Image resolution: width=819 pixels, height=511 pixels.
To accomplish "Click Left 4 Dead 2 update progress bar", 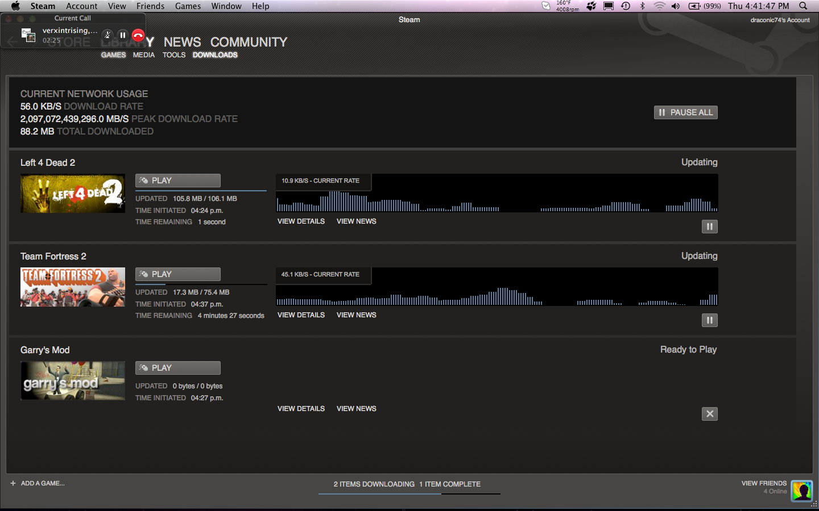I will click(x=201, y=191).
